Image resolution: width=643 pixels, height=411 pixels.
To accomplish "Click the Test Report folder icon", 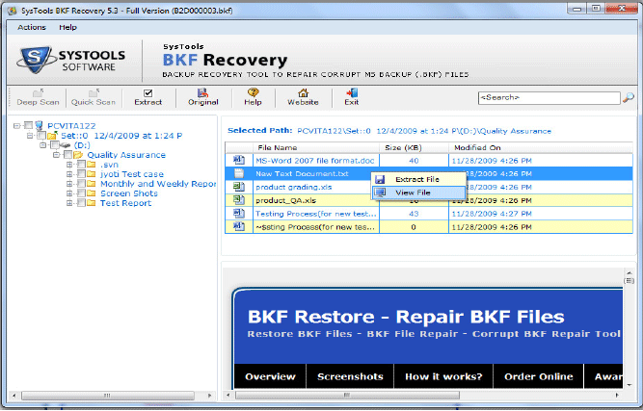I will coord(92,203).
